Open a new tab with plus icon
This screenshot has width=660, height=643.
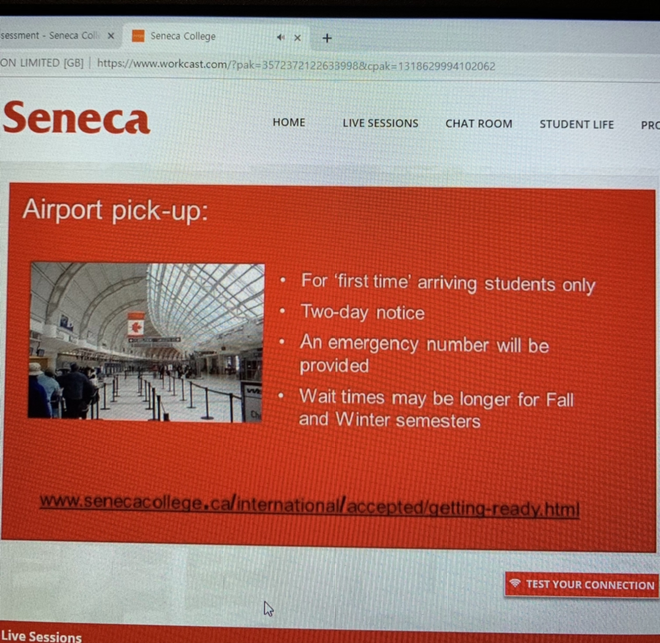(x=327, y=38)
